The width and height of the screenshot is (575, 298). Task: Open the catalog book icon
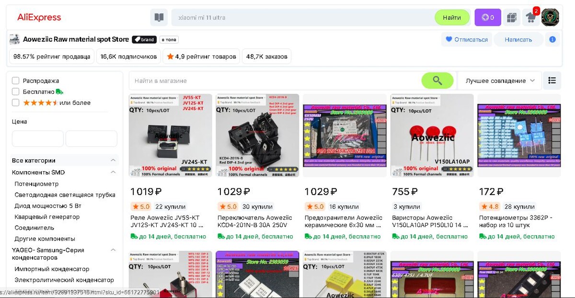[x=159, y=18]
